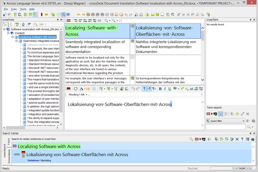Click the red bookmark icon in main toolbar
Viewport: 258px width, 172px height.
point(42,15)
